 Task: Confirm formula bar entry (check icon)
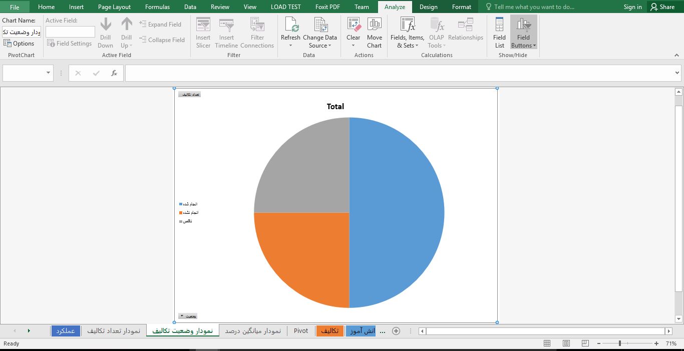click(x=96, y=73)
